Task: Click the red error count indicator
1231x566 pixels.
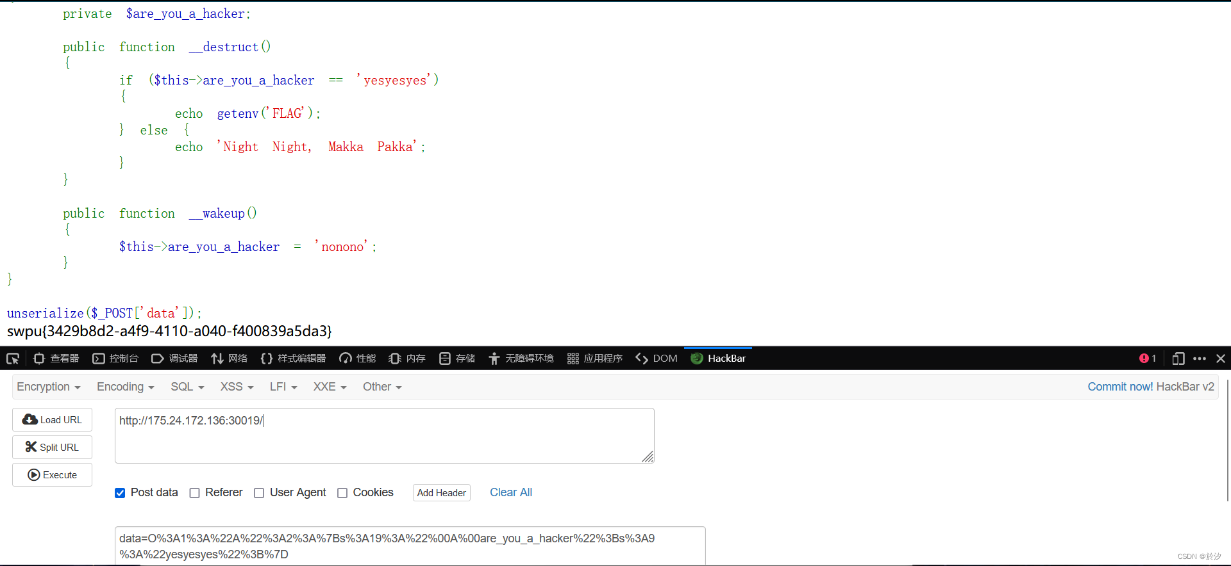Action: click(1148, 359)
